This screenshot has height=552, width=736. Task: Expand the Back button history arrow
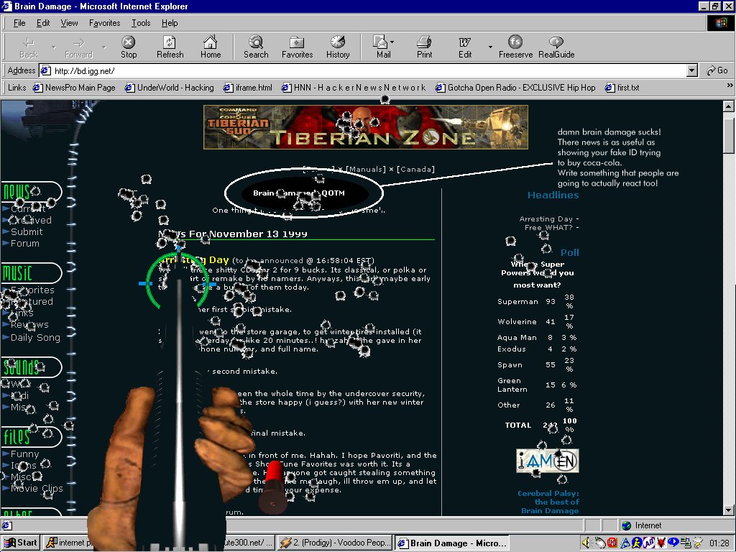tap(53, 47)
